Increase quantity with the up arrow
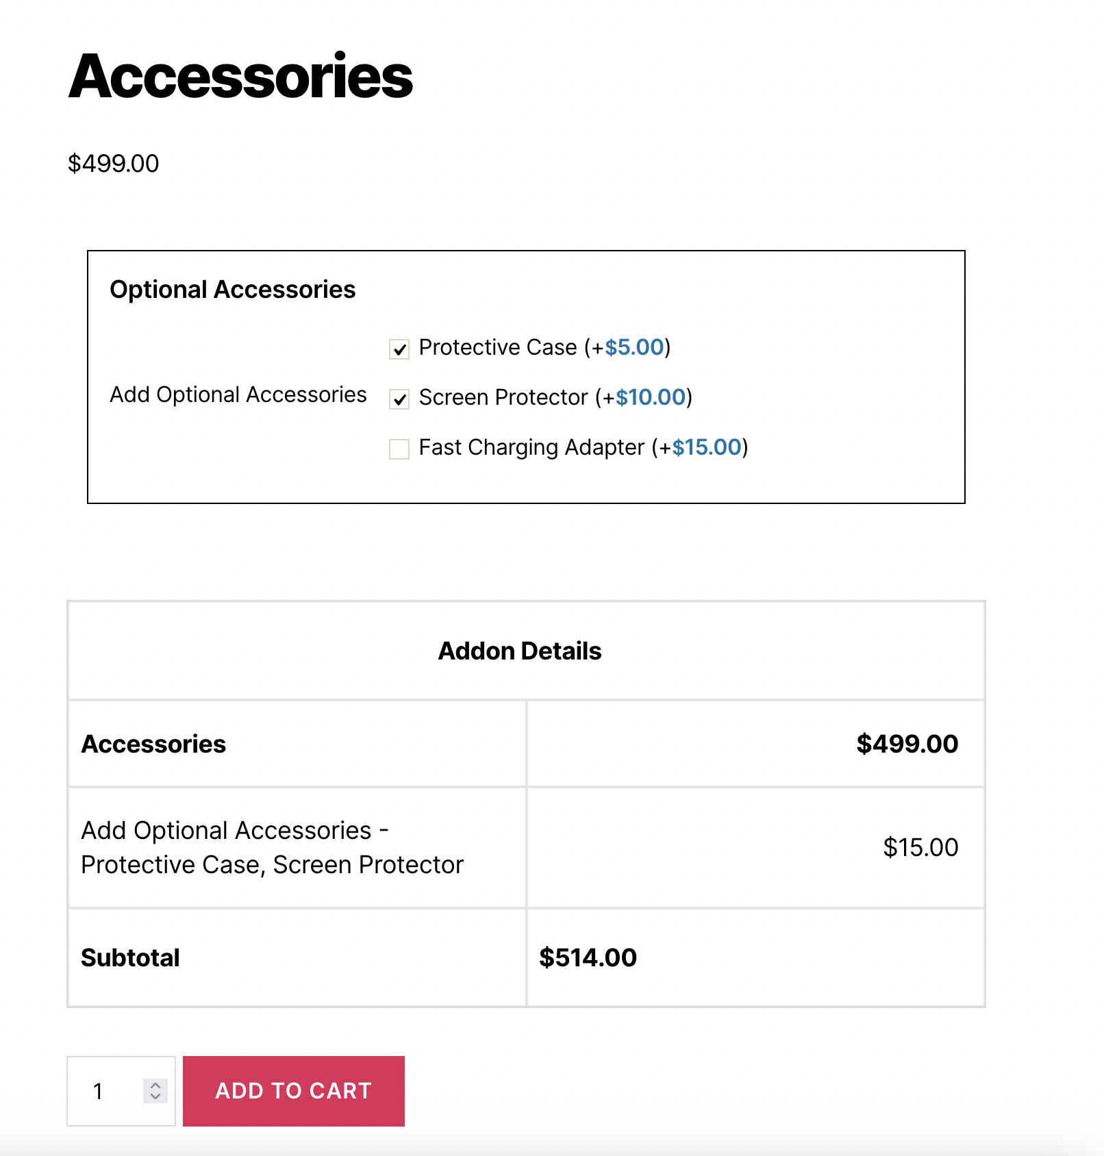 [x=155, y=1085]
